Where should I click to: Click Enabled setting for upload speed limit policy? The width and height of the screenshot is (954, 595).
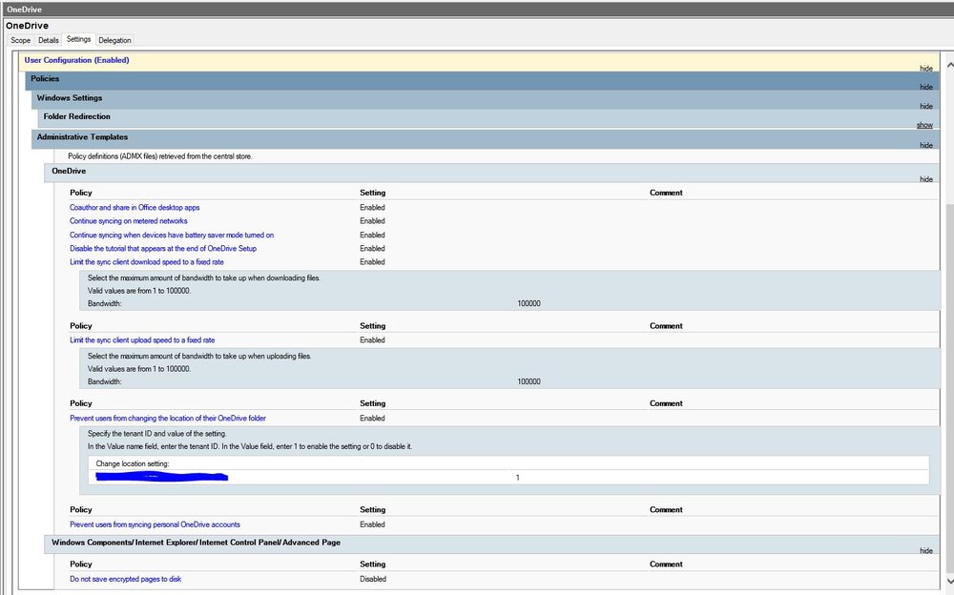(x=372, y=340)
